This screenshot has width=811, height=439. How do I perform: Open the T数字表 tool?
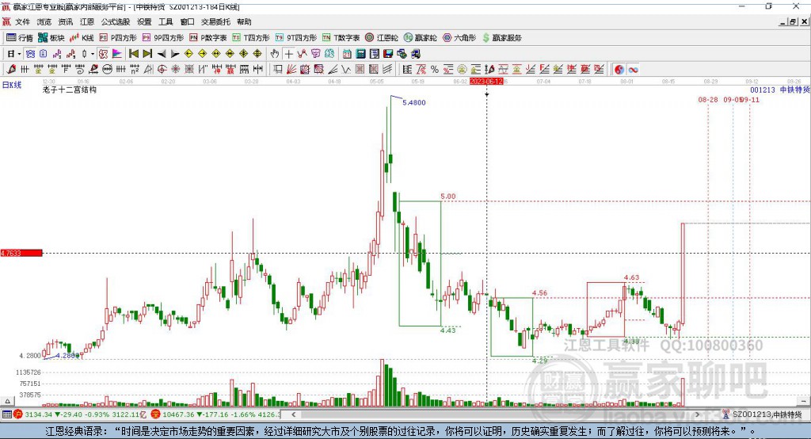click(x=341, y=38)
